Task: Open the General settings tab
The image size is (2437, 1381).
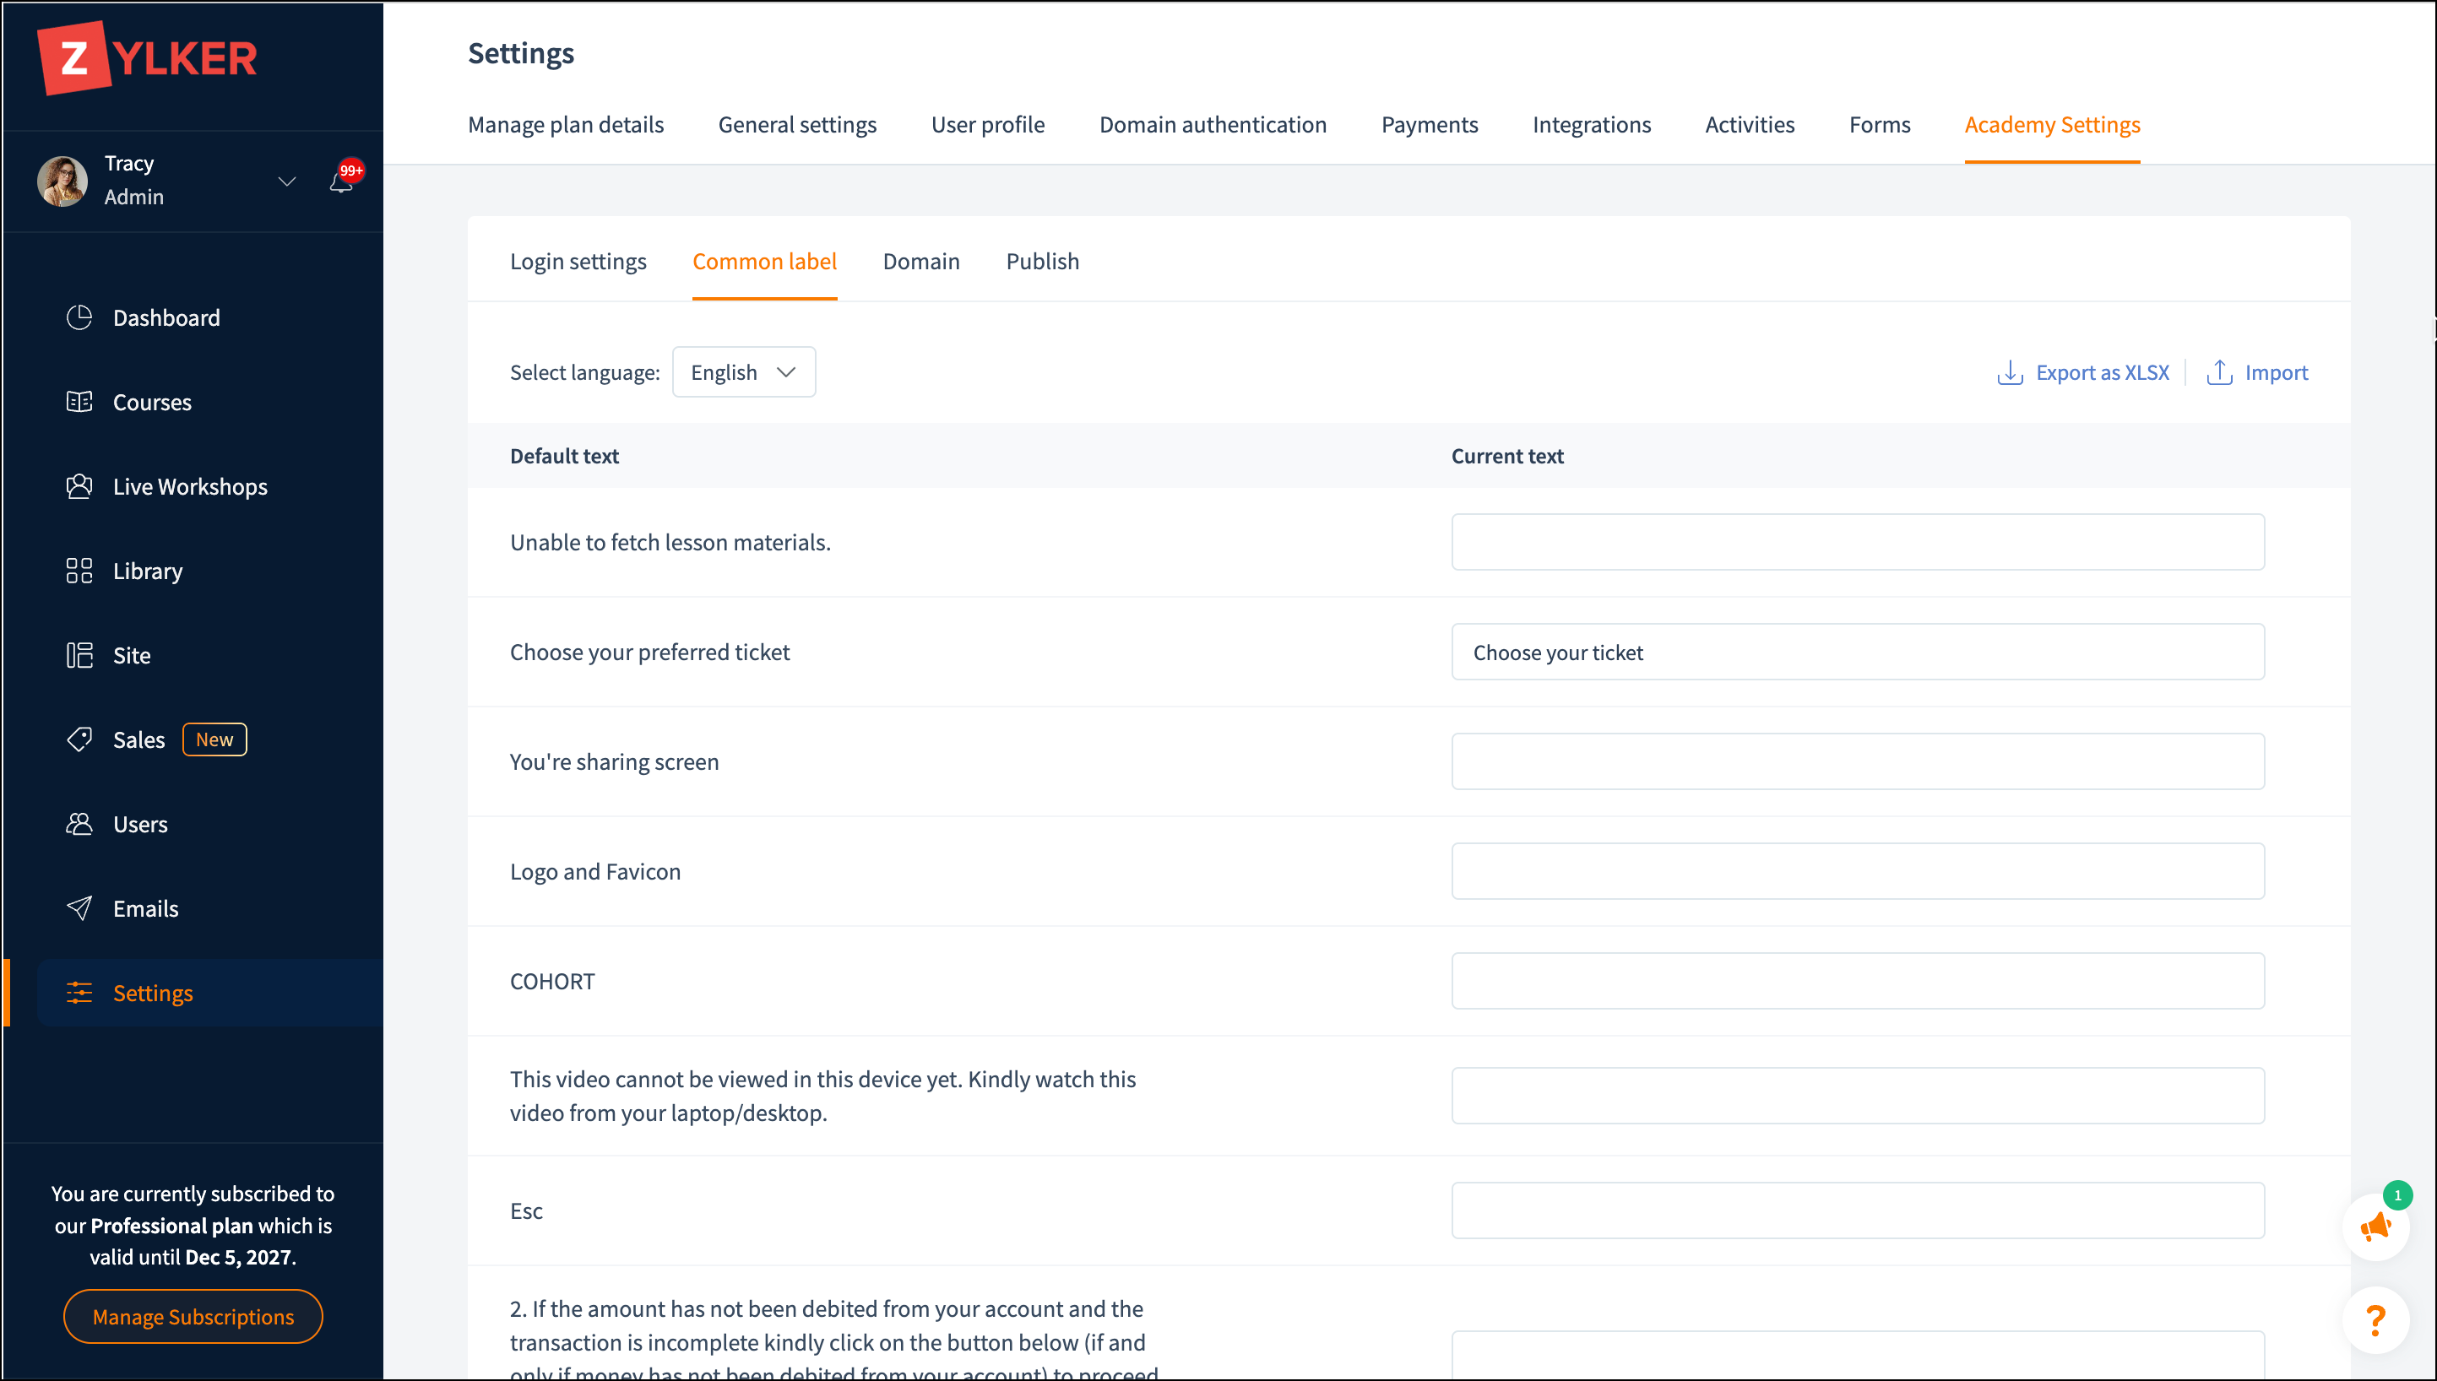Action: 797,124
